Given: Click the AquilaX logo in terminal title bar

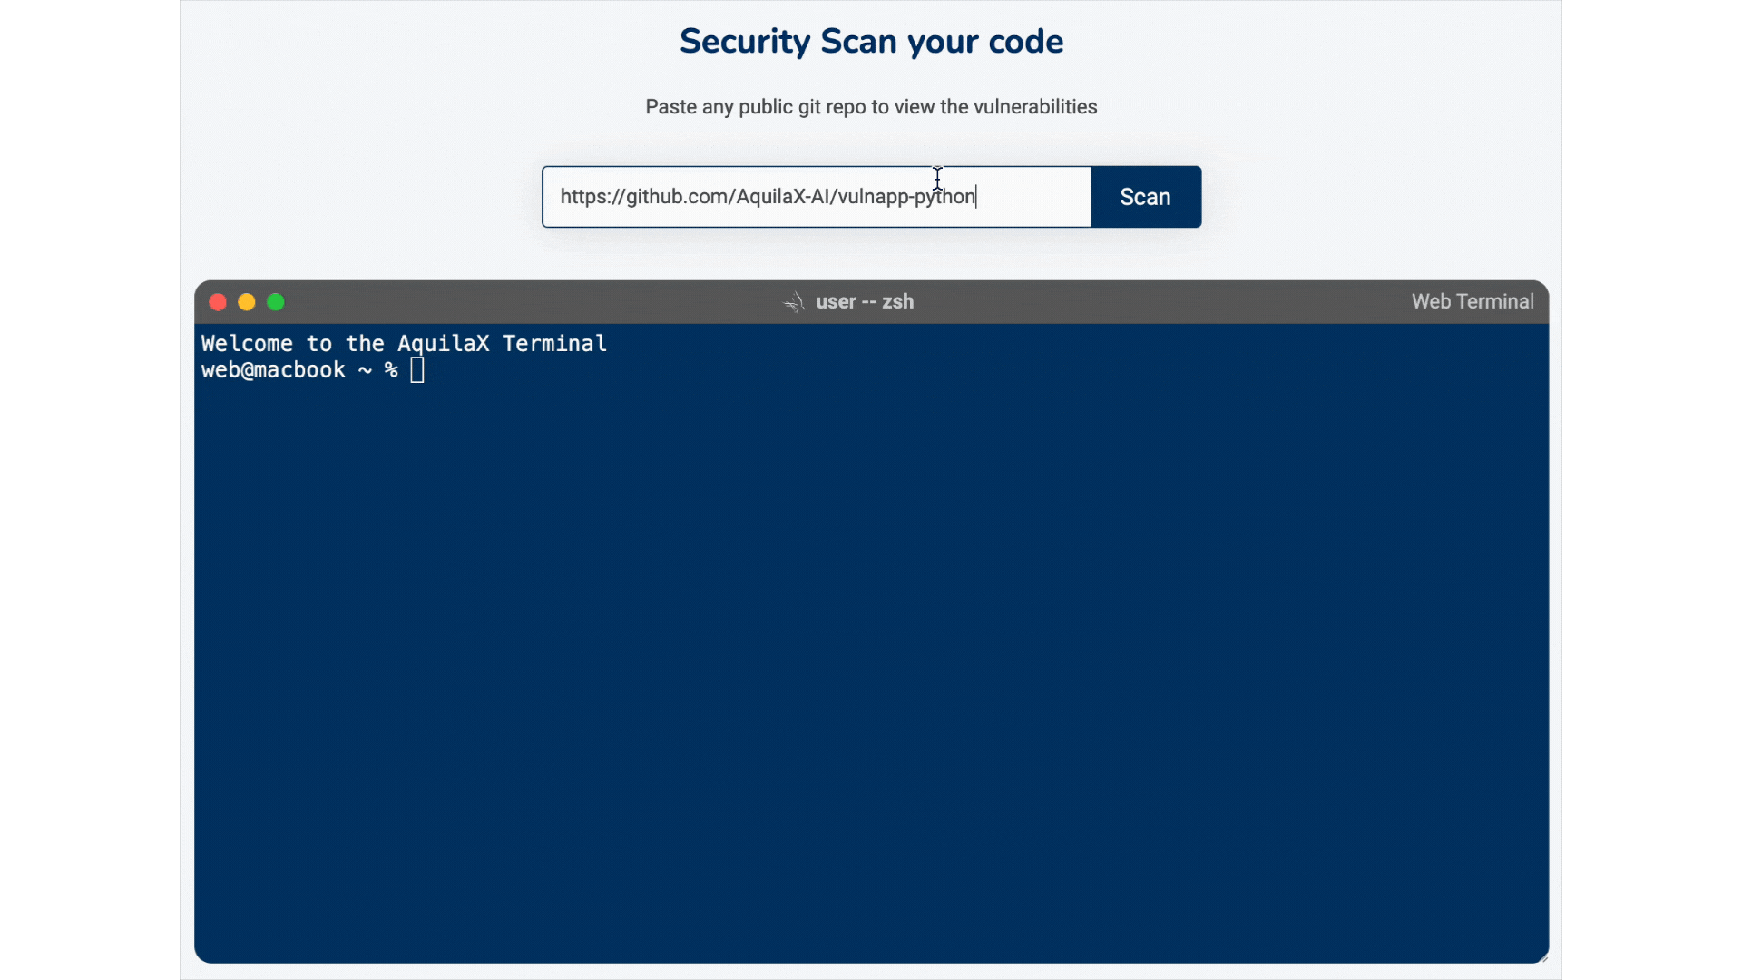Looking at the screenshot, I should click(794, 302).
